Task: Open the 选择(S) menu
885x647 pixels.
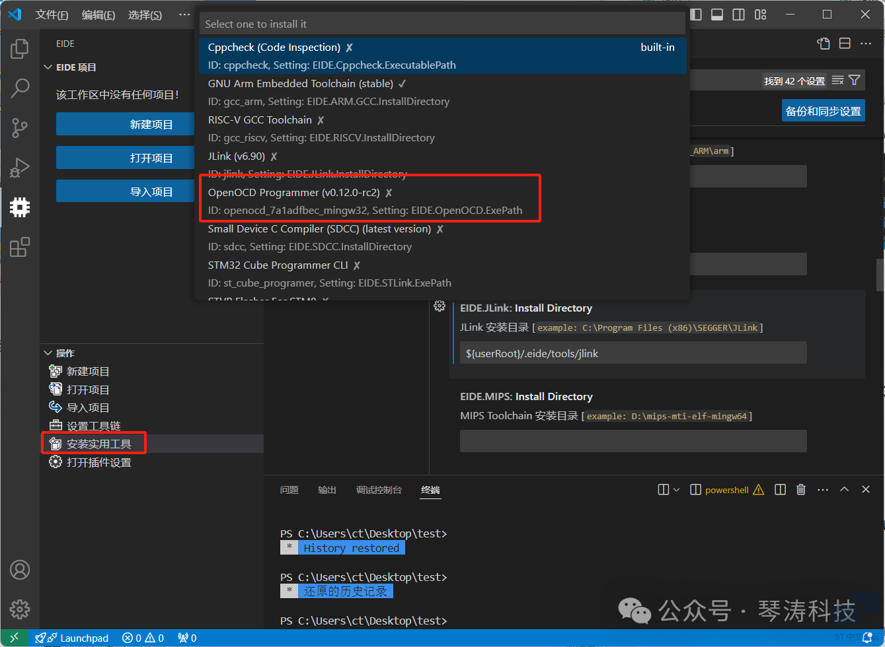Action: click(x=145, y=15)
